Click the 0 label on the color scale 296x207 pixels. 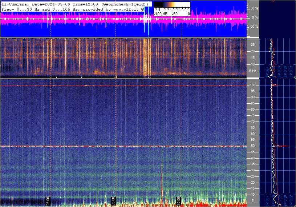click(x=188, y=14)
